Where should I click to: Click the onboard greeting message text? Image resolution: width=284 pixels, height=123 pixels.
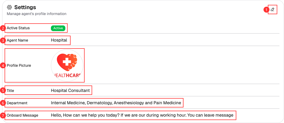click(142, 115)
